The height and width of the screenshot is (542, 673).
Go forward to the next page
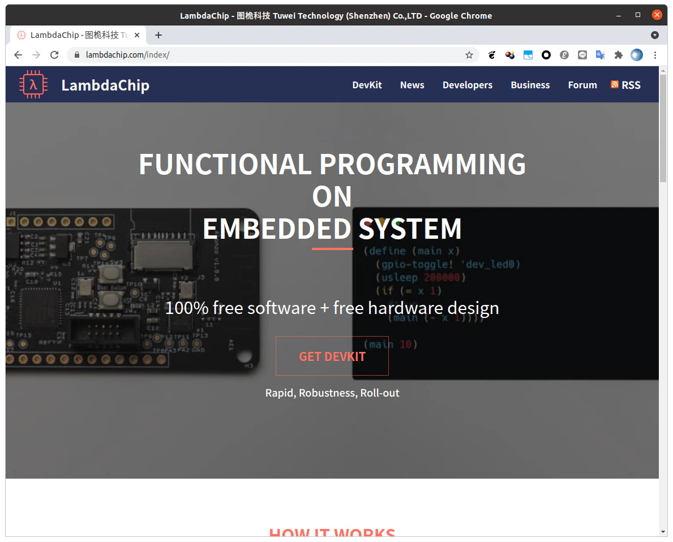(x=36, y=55)
